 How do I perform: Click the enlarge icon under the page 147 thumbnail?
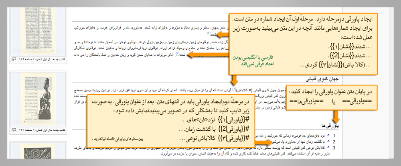15,130
